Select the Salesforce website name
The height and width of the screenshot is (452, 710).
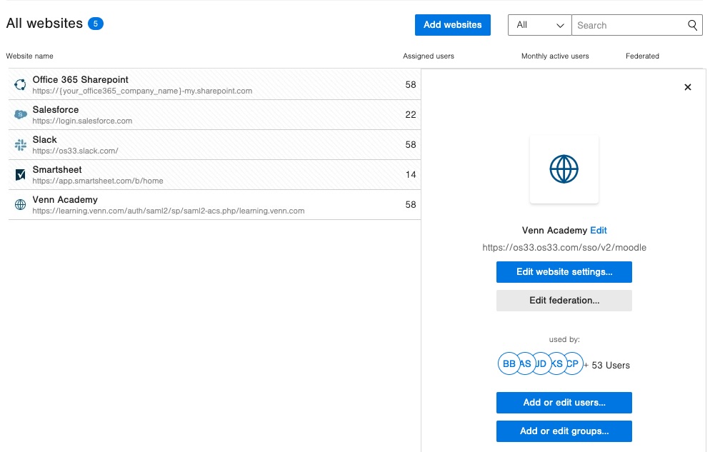coord(55,109)
